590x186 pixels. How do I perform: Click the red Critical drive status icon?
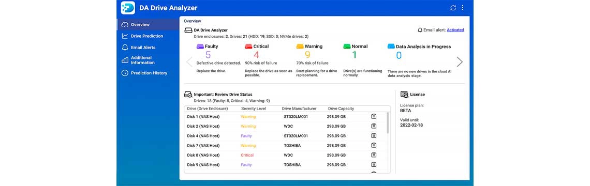tap(248, 47)
